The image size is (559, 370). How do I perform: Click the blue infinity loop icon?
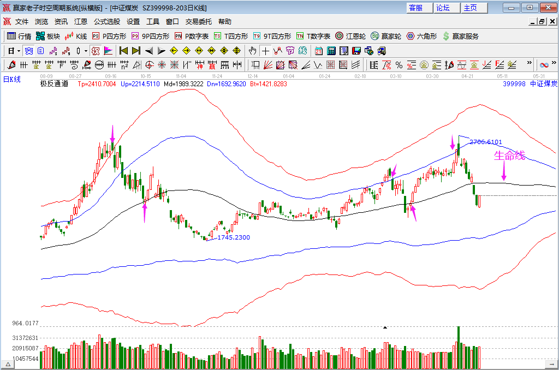pos(544,65)
